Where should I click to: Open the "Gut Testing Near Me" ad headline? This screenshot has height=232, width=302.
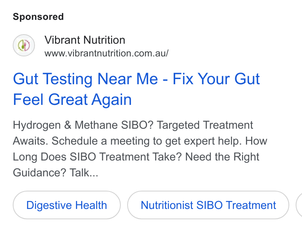[136, 89]
